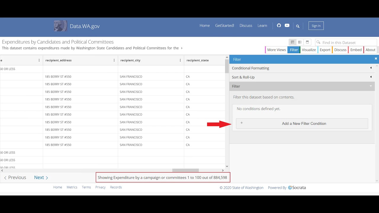Click Home in the top navigation

click(205, 26)
